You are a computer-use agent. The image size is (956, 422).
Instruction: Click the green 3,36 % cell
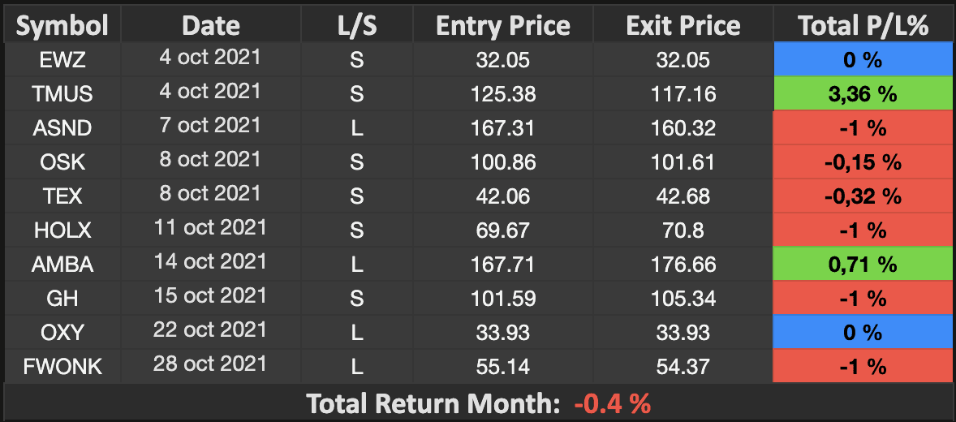(863, 94)
